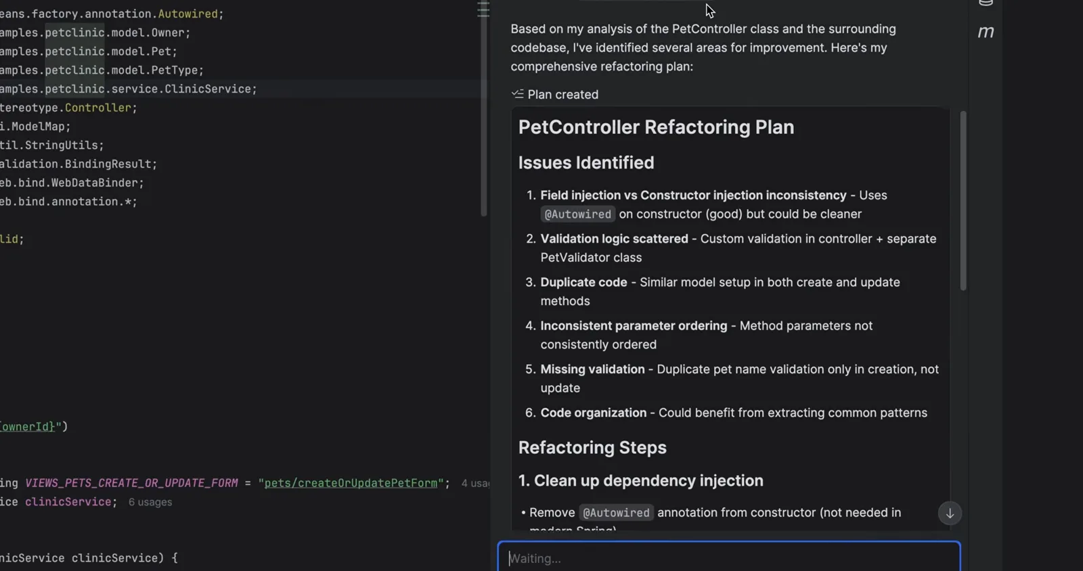The height and width of the screenshot is (571, 1083).
Task: Click the scroll-to-bottom arrow in chat
Action: click(x=950, y=513)
